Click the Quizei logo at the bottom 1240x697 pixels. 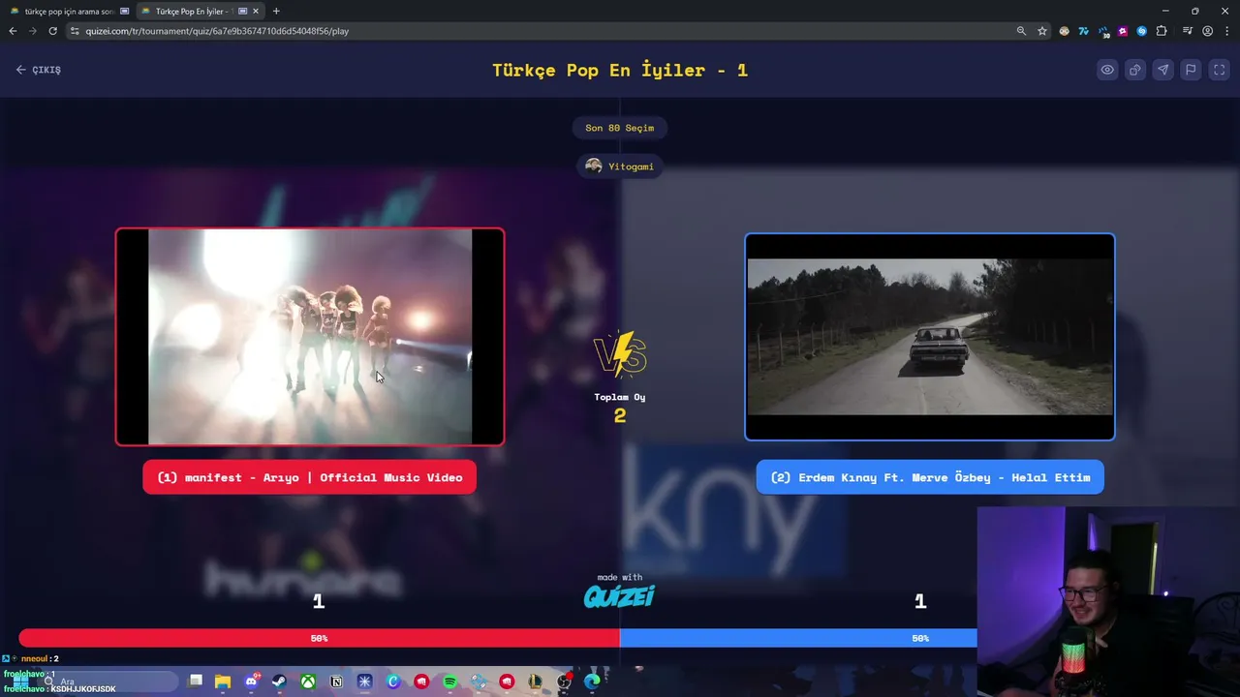click(620, 596)
